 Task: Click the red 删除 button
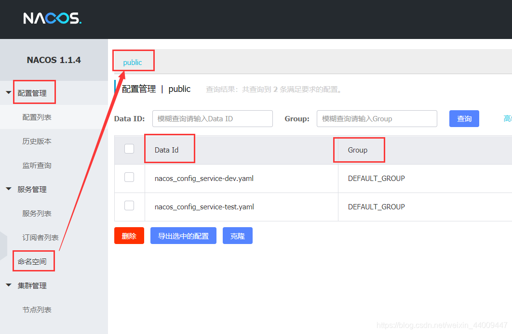tap(129, 236)
